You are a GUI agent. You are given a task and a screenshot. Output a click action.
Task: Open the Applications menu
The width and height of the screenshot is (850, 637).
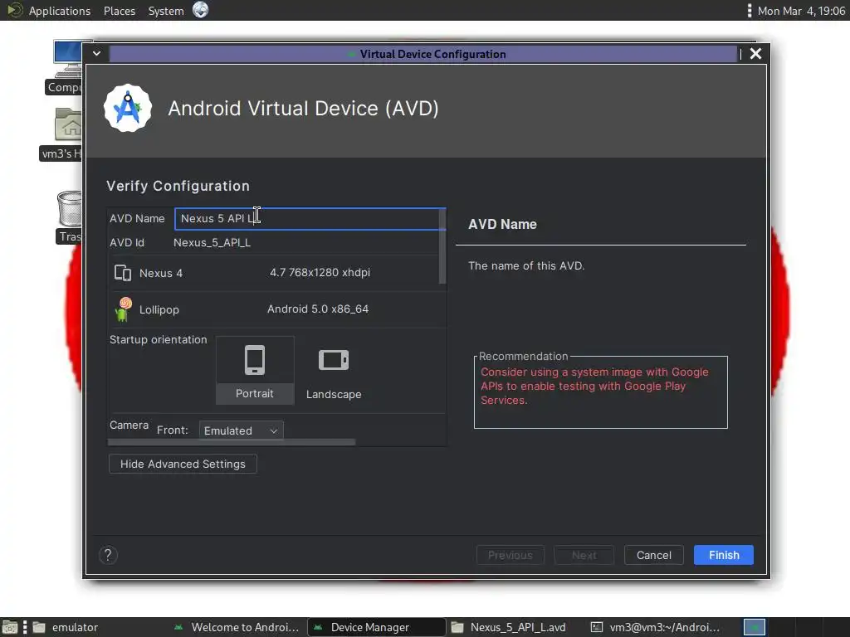coord(60,11)
